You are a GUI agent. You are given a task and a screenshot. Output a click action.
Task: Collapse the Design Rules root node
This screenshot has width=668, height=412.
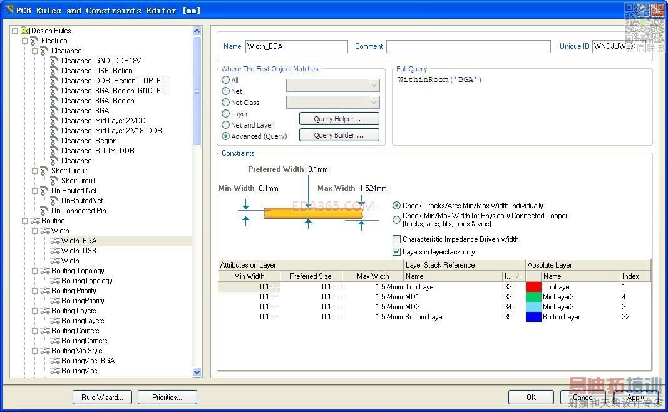(x=15, y=31)
